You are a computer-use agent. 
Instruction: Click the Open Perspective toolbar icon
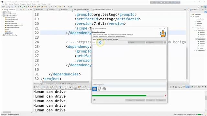click(202, 6)
